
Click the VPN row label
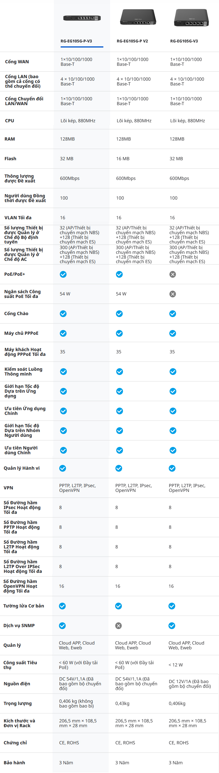pyautogui.click(x=8, y=488)
